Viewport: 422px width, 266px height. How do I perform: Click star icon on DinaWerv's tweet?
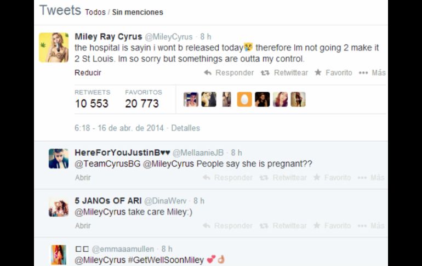click(x=317, y=225)
